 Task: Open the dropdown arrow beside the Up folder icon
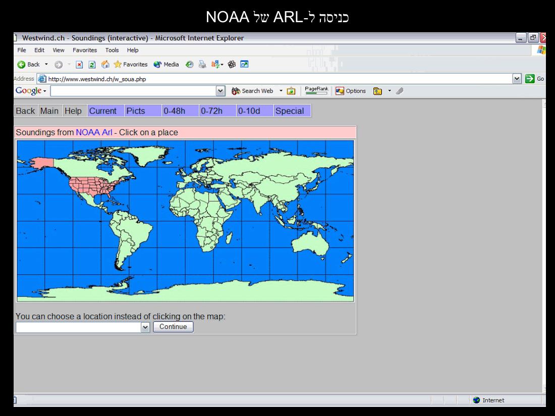coord(390,91)
